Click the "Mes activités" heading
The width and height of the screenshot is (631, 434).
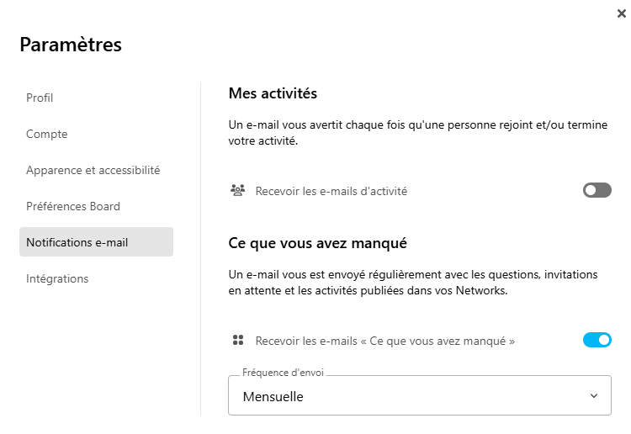pyautogui.click(x=273, y=93)
